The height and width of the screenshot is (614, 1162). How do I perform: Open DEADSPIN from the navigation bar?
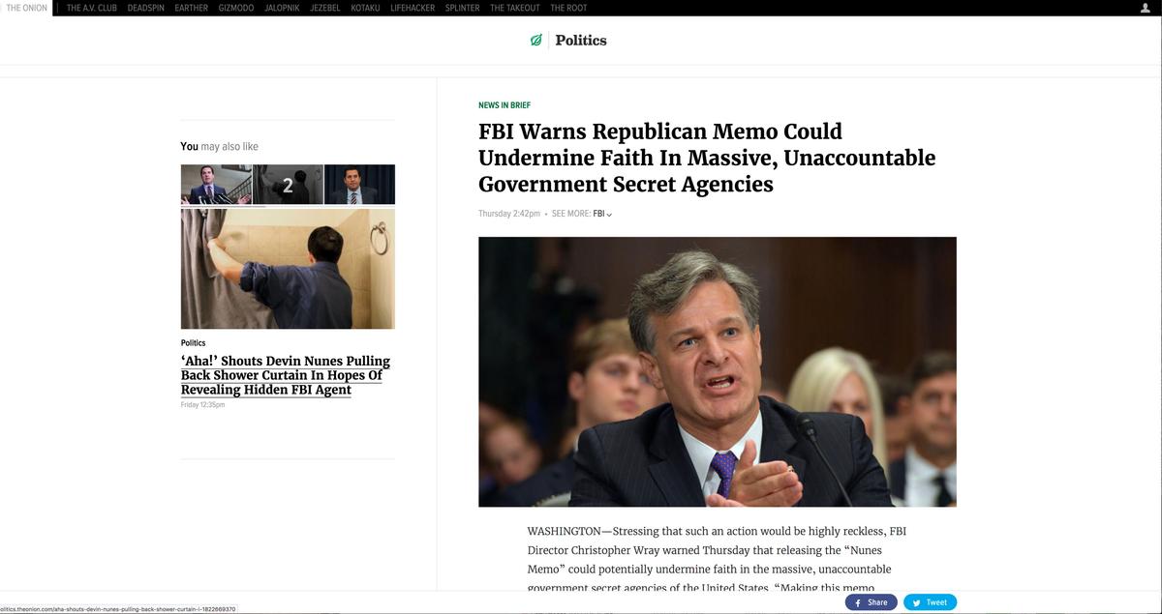coord(145,7)
